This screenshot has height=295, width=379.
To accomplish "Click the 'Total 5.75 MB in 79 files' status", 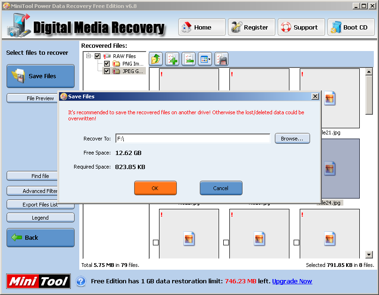I will [110, 265].
